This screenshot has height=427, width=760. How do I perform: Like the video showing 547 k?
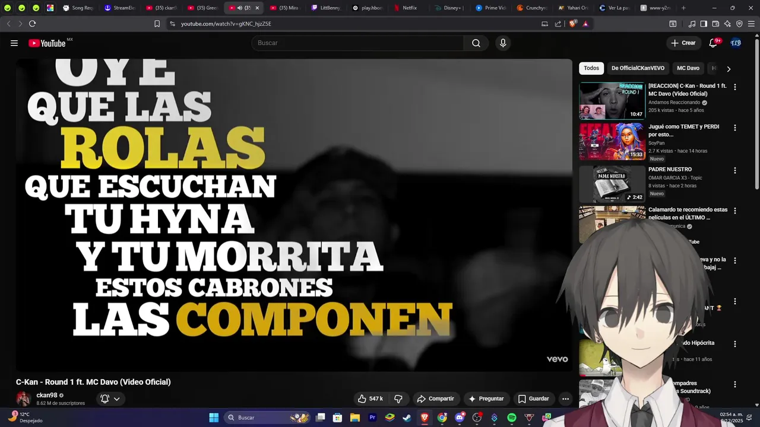click(370, 399)
